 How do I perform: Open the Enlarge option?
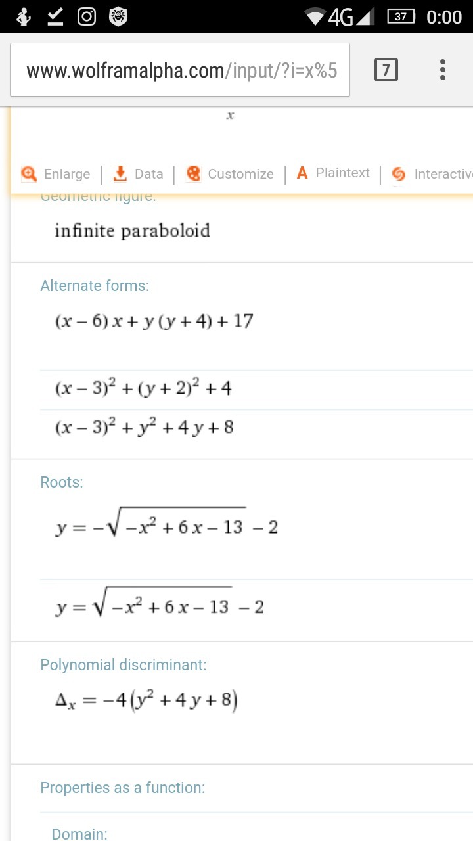(67, 174)
